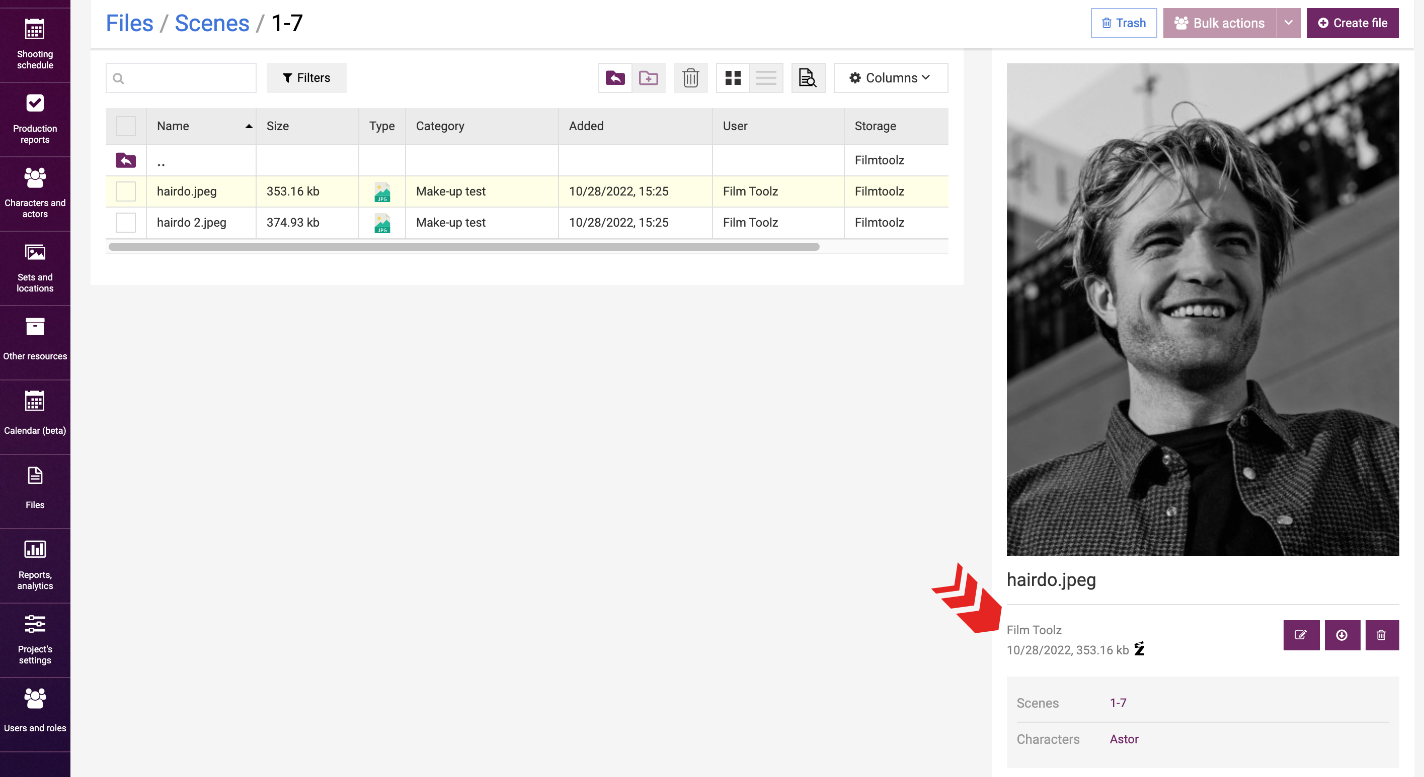1424x777 pixels.
Task: Go to the Files breadcrumb
Action: pos(129,23)
